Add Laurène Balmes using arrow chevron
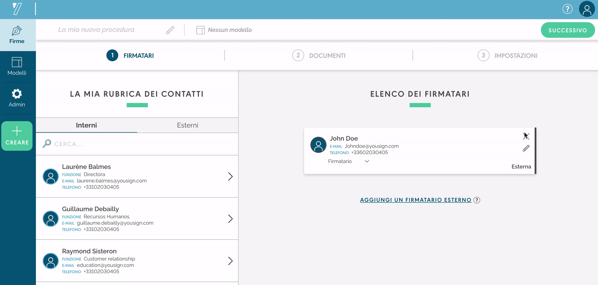The height and width of the screenshot is (285, 598). coord(230,177)
